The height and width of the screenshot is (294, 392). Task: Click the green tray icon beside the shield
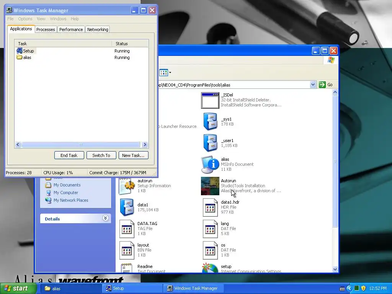(357, 288)
